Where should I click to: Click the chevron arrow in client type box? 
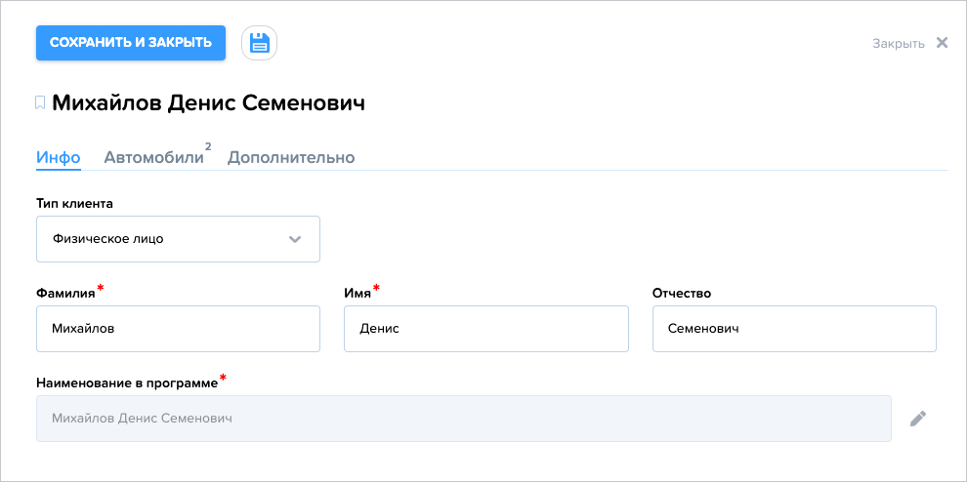pos(295,239)
